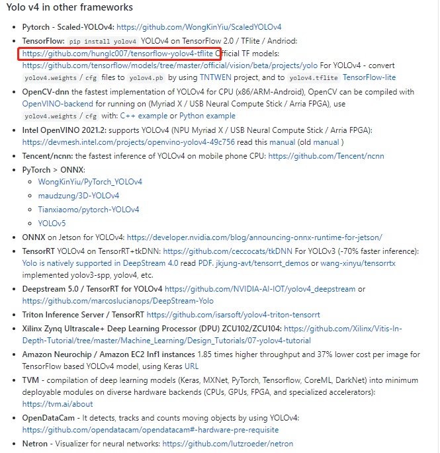The height and width of the screenshot is (453, 440).
Task: Open the YOLOv5 link
Action: click(x=52, y=224)
